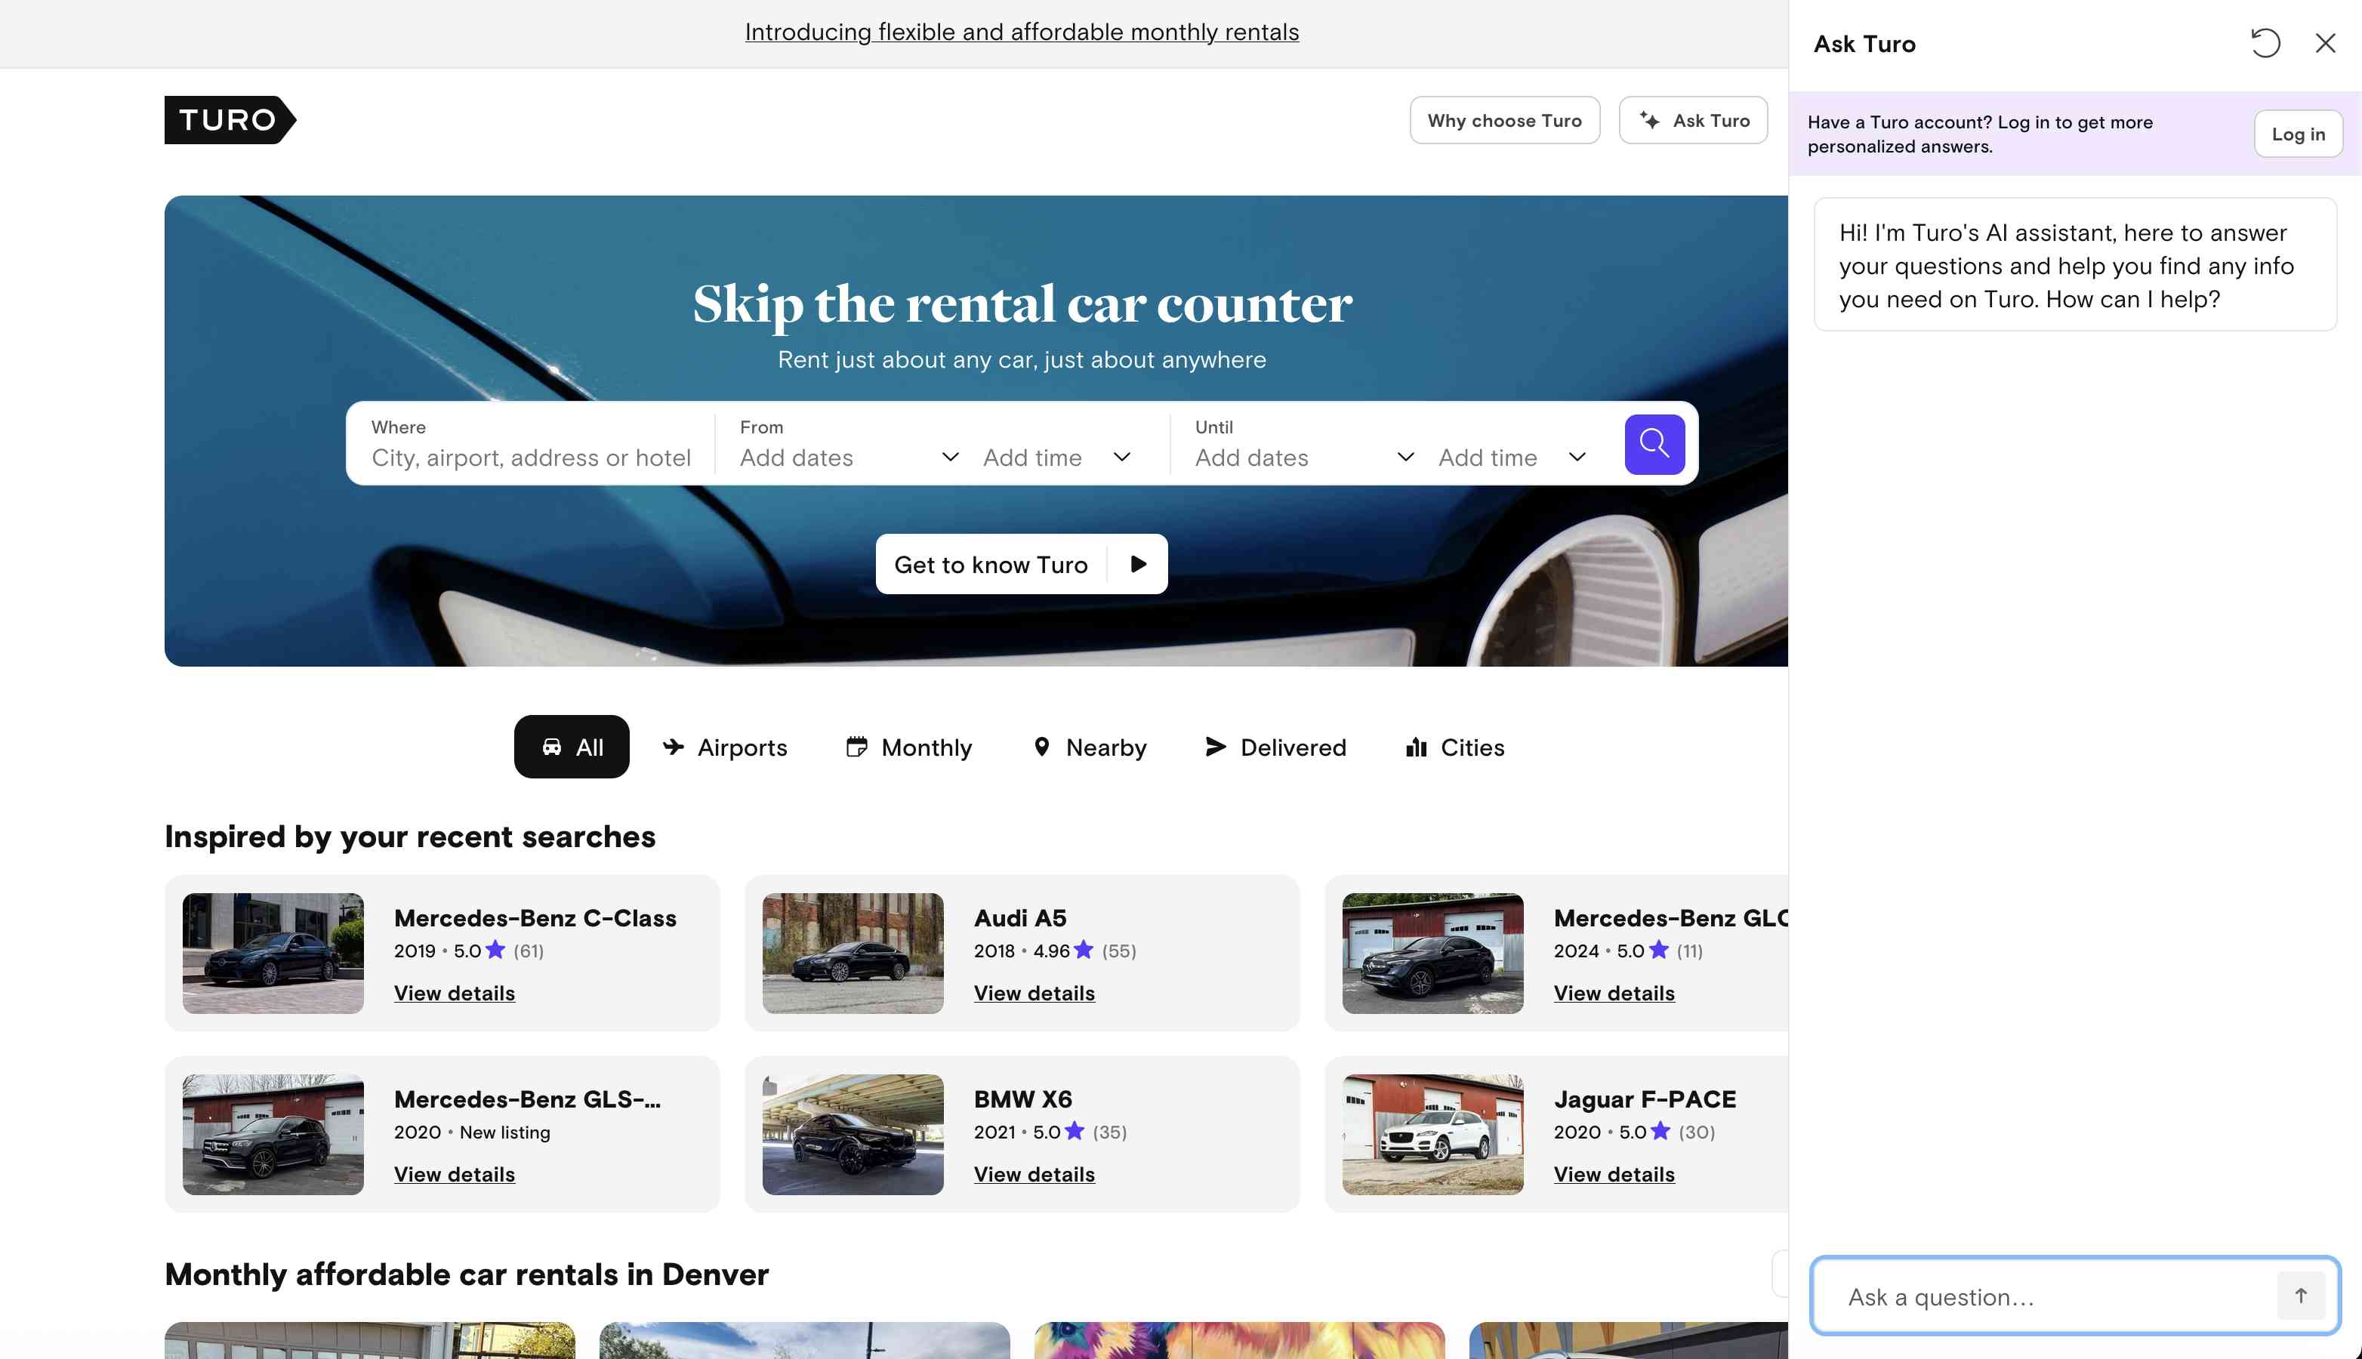Expand the From time dropdown
This screenshot has width=2362, height=1359.
1057,458
